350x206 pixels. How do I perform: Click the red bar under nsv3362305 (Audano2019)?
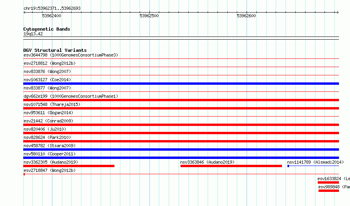point(69,166)
